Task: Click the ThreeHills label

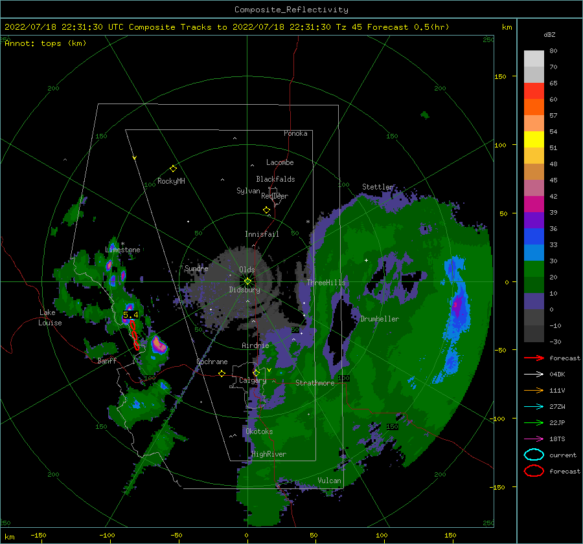Action: pos(326,283)
